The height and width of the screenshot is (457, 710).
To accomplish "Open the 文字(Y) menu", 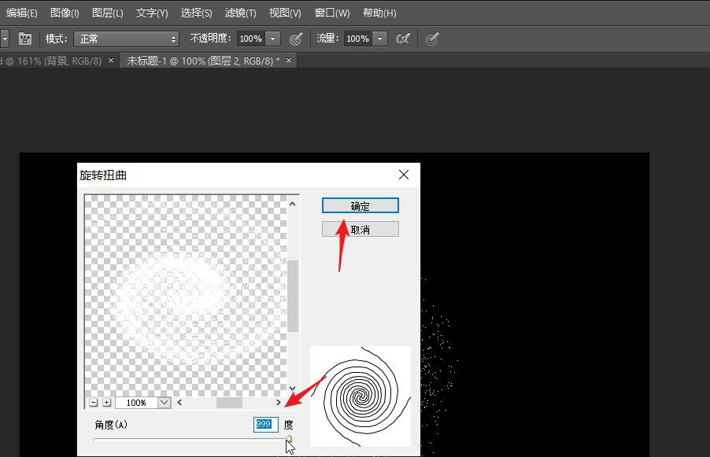I will coord(152,13).
